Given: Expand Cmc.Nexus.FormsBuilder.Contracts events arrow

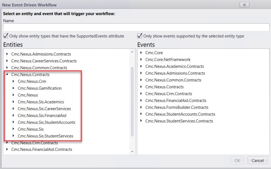Looking at the screenshot, I should point(141,108).
